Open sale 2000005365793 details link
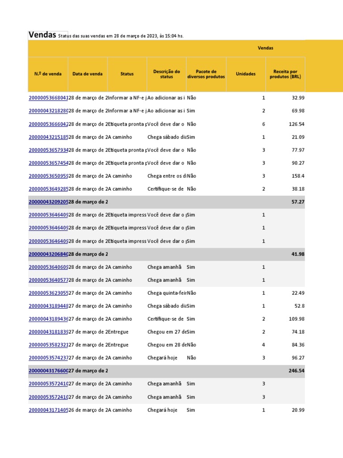343x458 pixels. (x=48, y=150)
